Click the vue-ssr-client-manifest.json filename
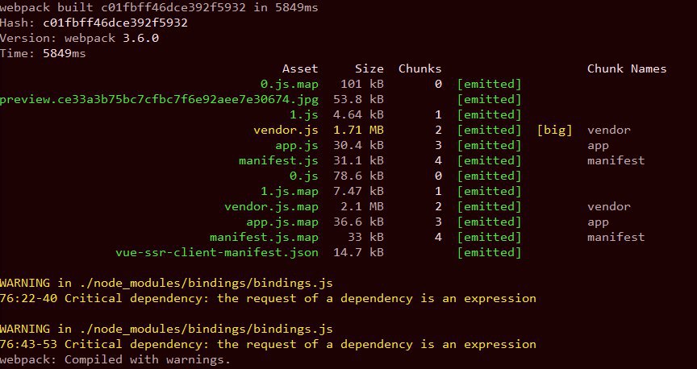697x369 pixels. click(217, 253)
